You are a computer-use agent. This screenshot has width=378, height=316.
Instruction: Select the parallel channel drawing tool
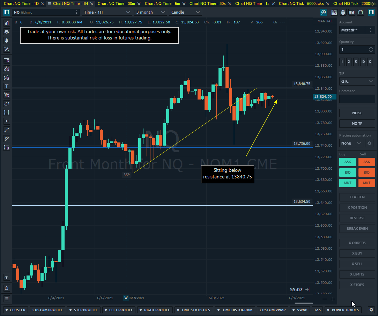pyautogui.click(x=7, y=139)
